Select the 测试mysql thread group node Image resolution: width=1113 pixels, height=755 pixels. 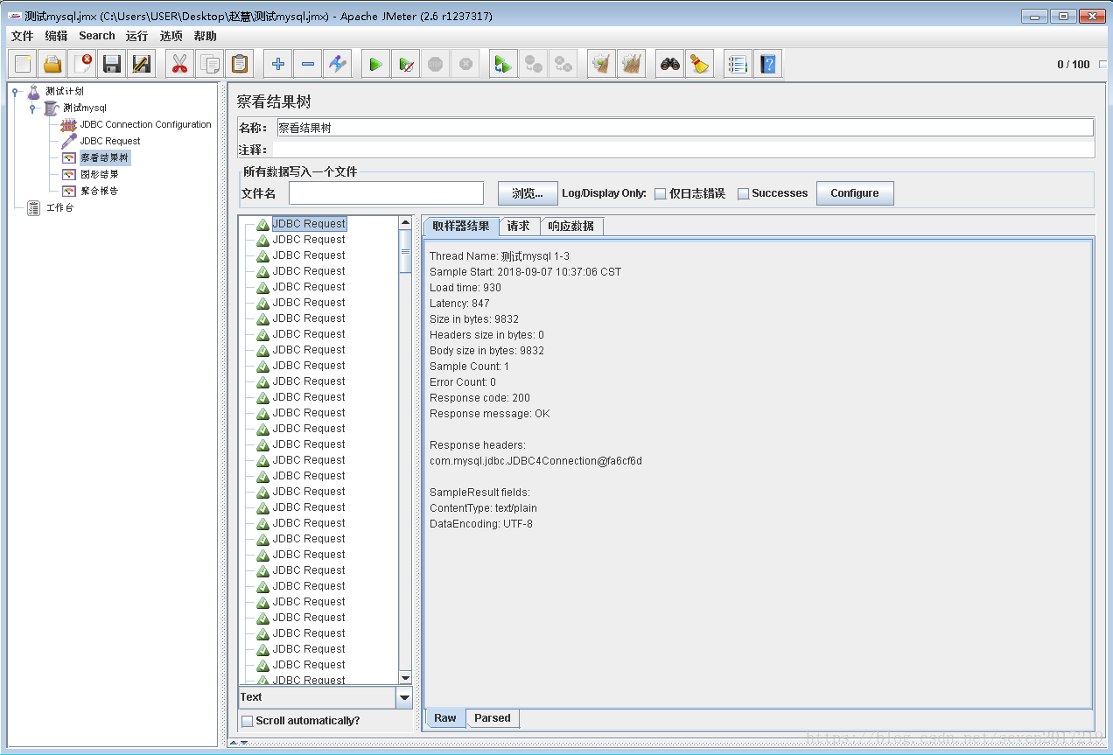[85, 108]
